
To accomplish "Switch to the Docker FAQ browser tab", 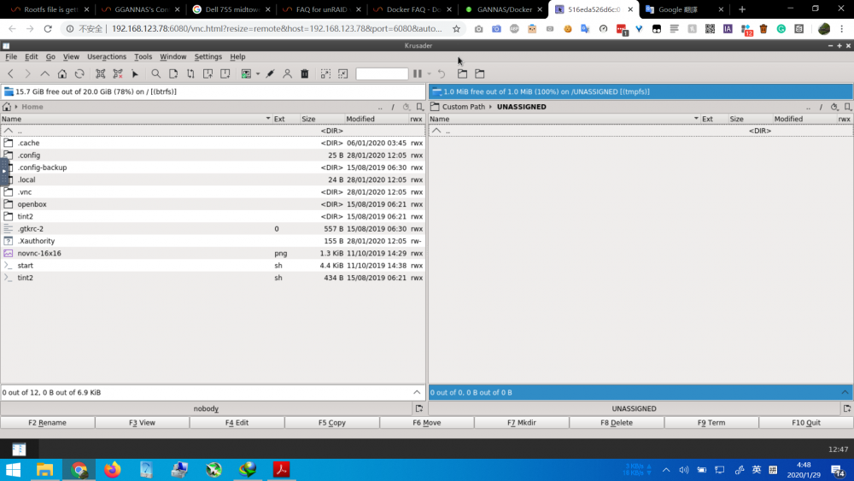I will [412, 9].
